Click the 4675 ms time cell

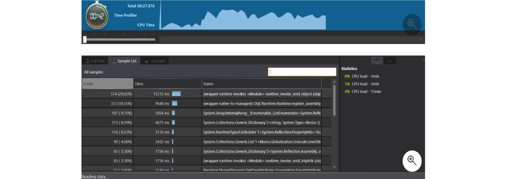[x=167, y=122]
